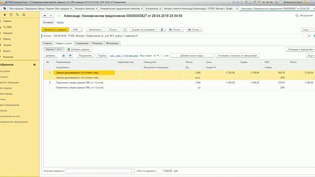Expand Операции с вариантами dropdown
This screenshot has height=177, width=315.
click(300, 49)
